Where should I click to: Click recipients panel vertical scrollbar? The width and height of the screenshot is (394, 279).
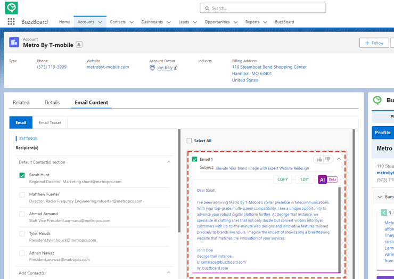[x=179, y=181]
